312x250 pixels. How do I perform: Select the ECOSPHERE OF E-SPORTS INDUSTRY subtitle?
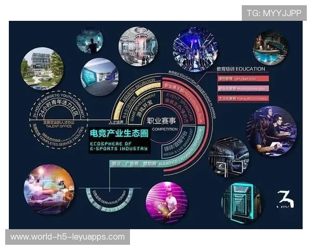point(119,146)
